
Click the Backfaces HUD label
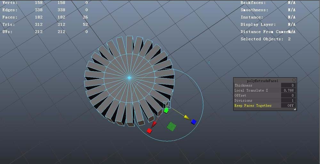click(x=253, y=3)
